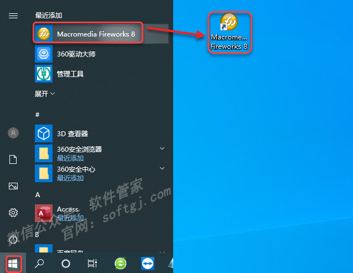Click the Power button in Start sidebar
Image resolution: width=353 pixels, height=273 pixels.
click(13, 239)
